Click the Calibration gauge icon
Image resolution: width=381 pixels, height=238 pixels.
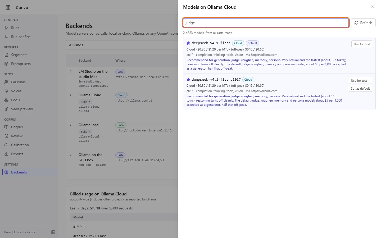point(6,145)
